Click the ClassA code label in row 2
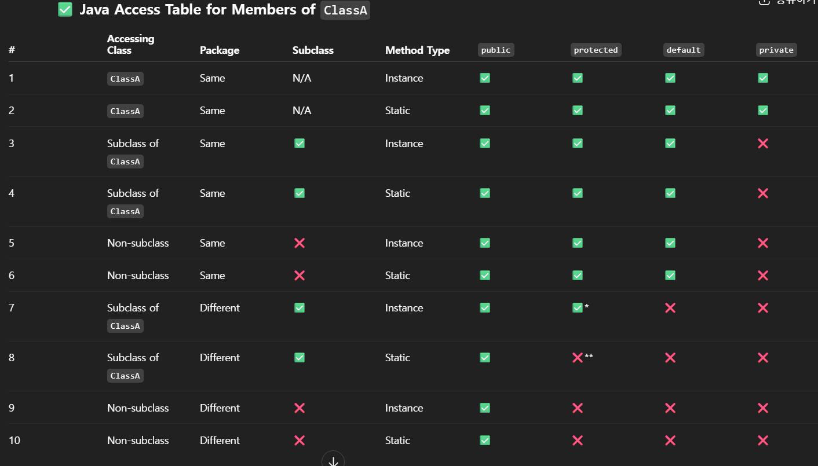Image resolution: width=818 pixels, height=466 pixels. tap(125, 111)
